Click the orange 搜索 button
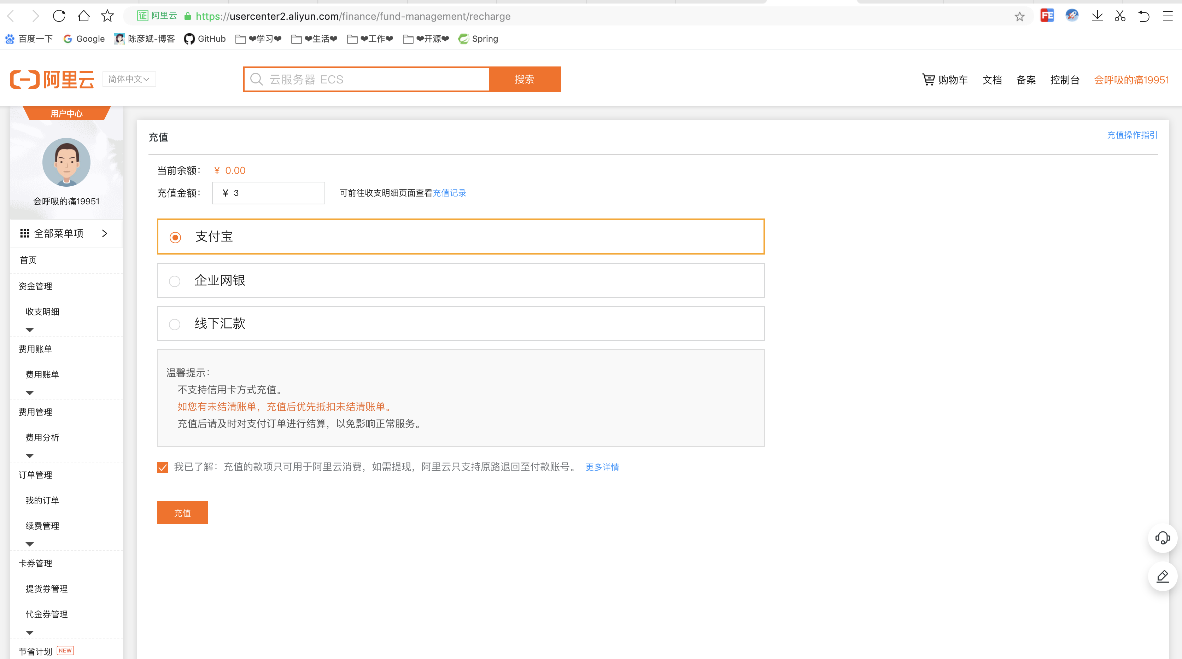This screenshot has height=659, width=1182. (525, 79)
